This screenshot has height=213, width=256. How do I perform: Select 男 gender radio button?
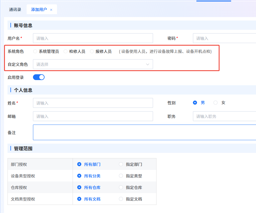tap(195, 103)
